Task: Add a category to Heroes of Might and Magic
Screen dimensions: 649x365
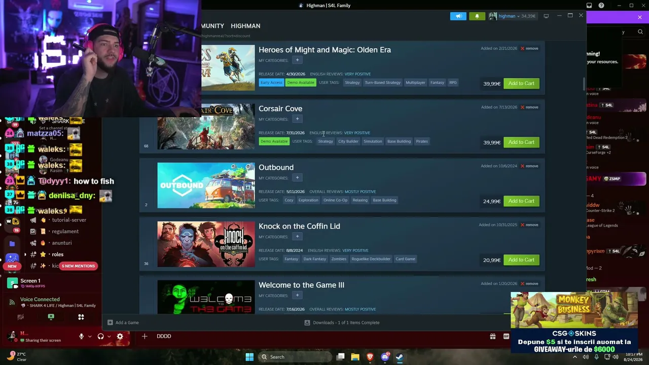Action: tap(297, 60)
